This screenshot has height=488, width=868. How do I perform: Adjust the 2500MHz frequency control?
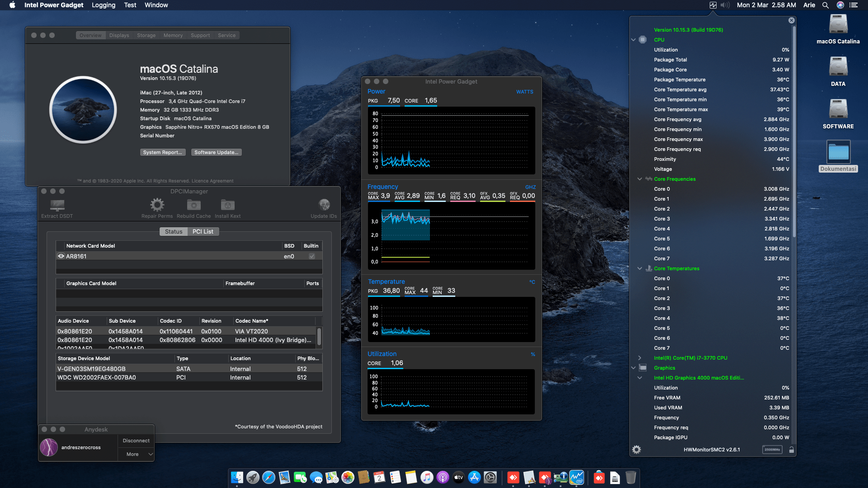772,450
